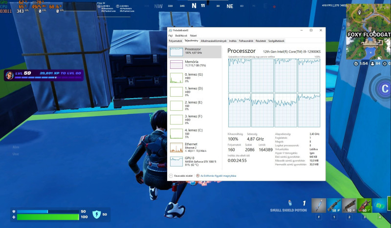Click the Small Shield Potion icon
391x228 pixels.
(x=290, y=203)
